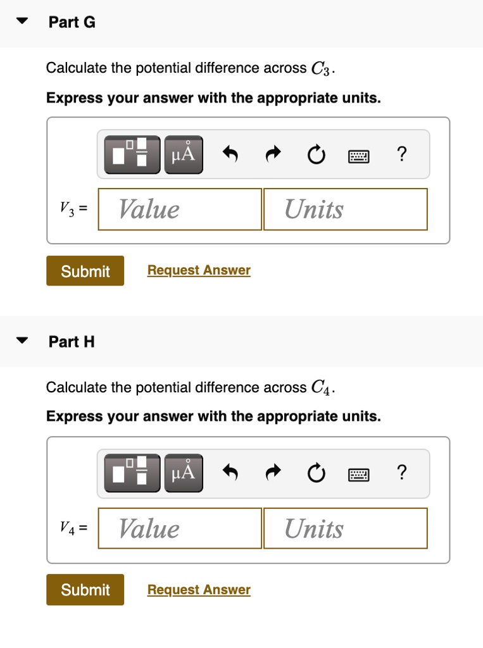
Task: Reset the Part G answer with circular arrow icon
Action: [x=316, y=154]
